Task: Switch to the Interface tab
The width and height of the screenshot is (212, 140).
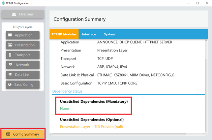Action: coord(89,34)
